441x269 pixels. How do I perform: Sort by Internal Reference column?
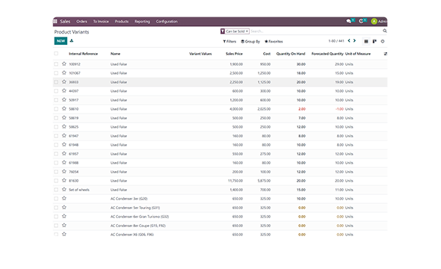(x=83, y=54)
